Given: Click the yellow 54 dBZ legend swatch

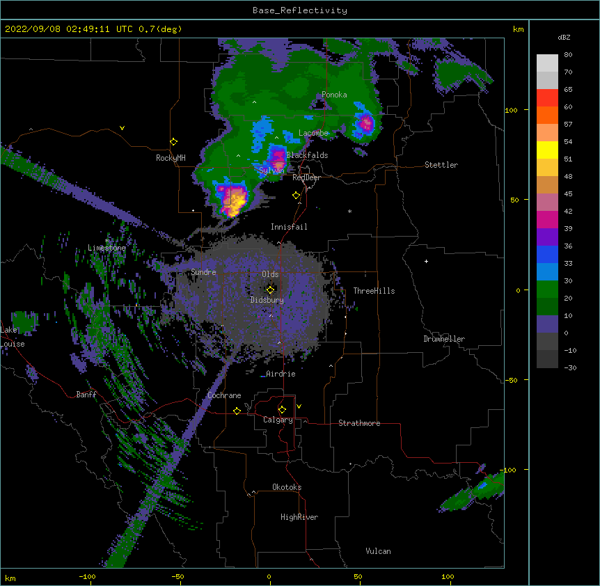Looking at the screenshot, I should (x=547, y=150).
